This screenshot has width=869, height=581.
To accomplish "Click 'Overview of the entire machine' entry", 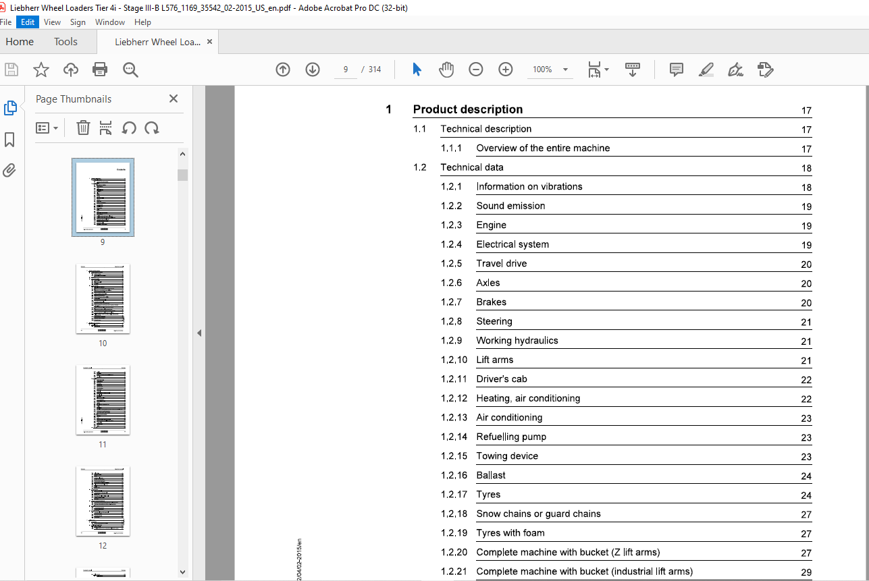I will click(x=543, y=148).
